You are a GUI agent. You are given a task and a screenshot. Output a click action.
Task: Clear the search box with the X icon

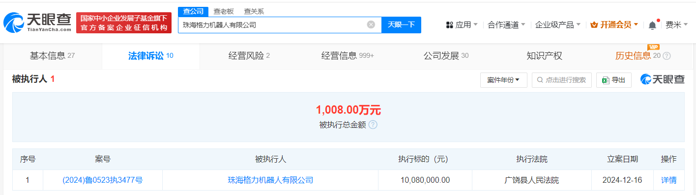371,24
